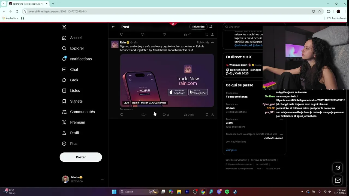Play the Rain promo video
This screenshot has height=196, width=349.
pyautogui.click(x=167, y=81)
